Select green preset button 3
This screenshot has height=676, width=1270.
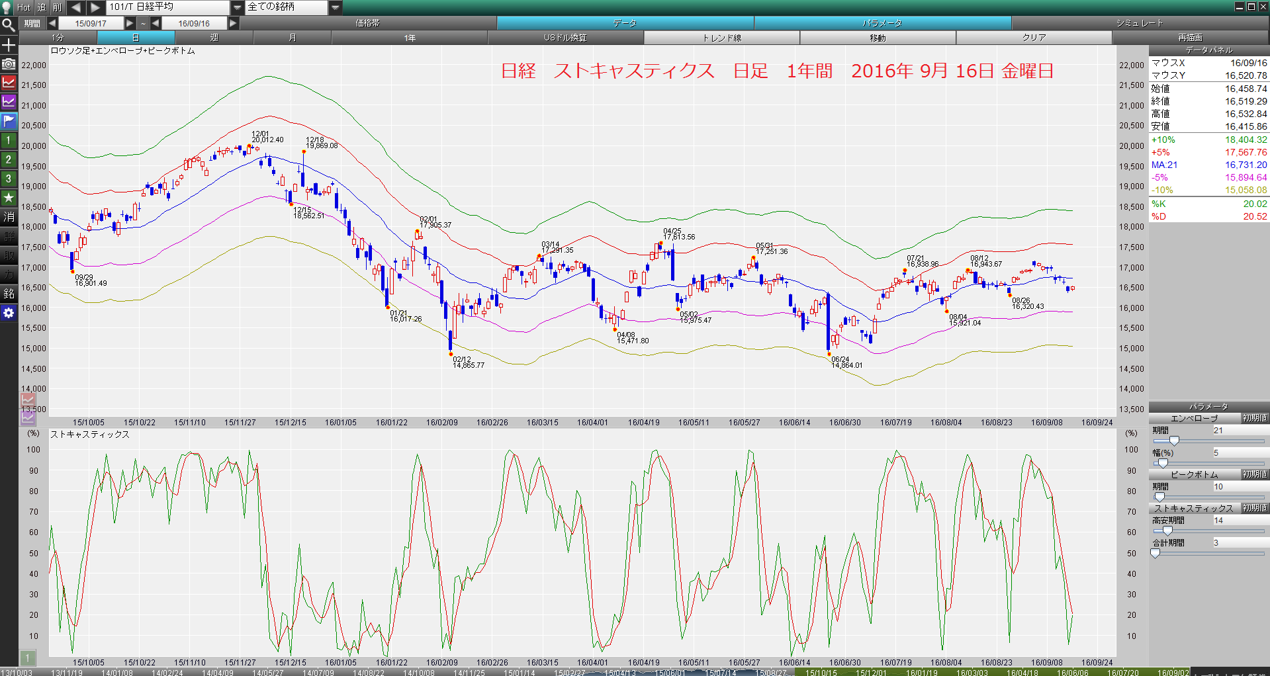(9, 179)
